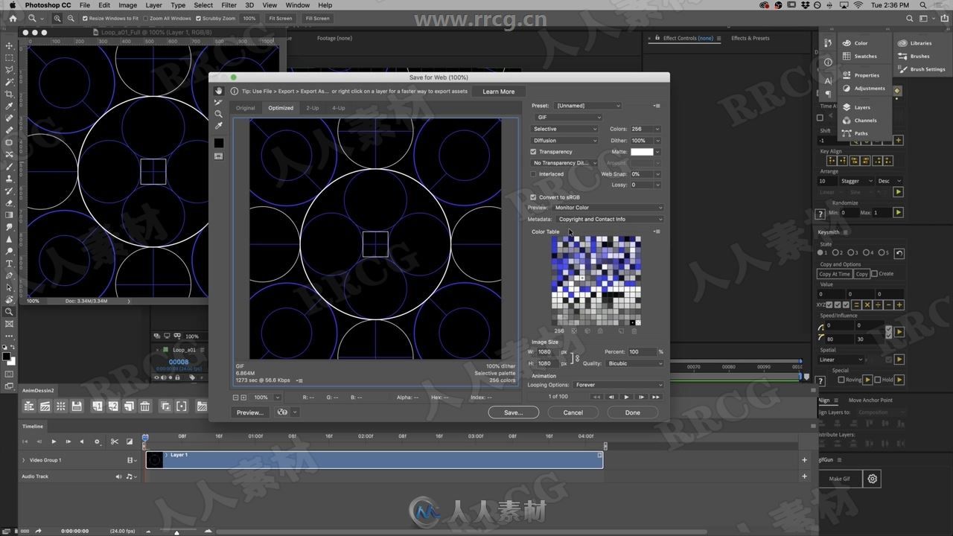The image size is (953, 536).
Task: Click the eyedropper color swatch in Save for Web
Action: click(x=218, y=143)
